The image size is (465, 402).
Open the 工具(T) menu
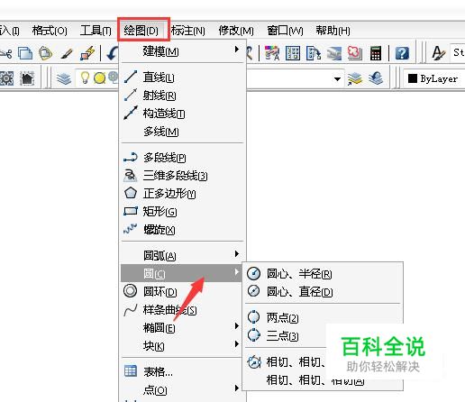[x=96, y=31]
